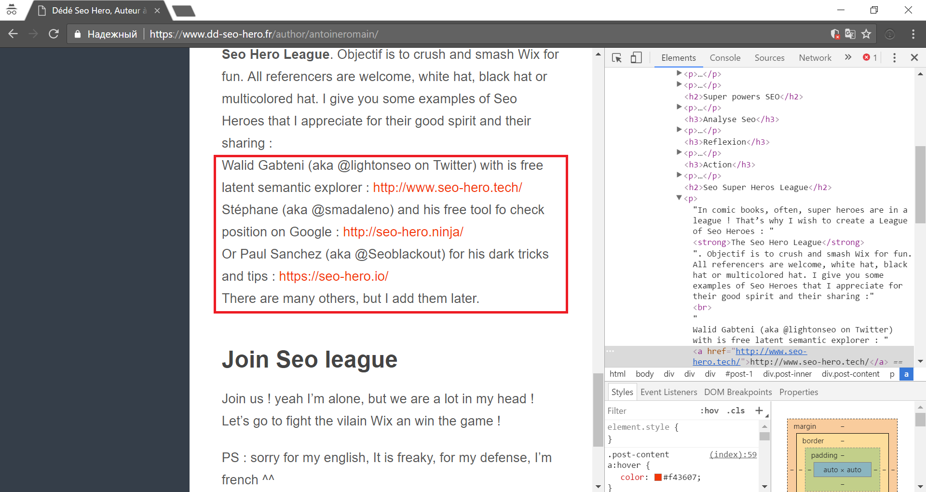Open the (index):59 source link

point(733,454)
